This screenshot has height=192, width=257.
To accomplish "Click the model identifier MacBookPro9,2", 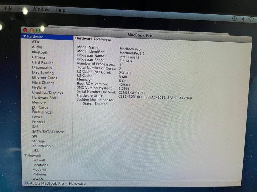I will click(x=132, y=53).
